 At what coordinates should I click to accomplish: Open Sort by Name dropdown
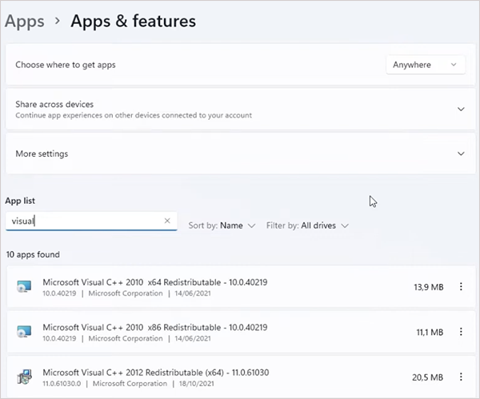pos(222,225)
